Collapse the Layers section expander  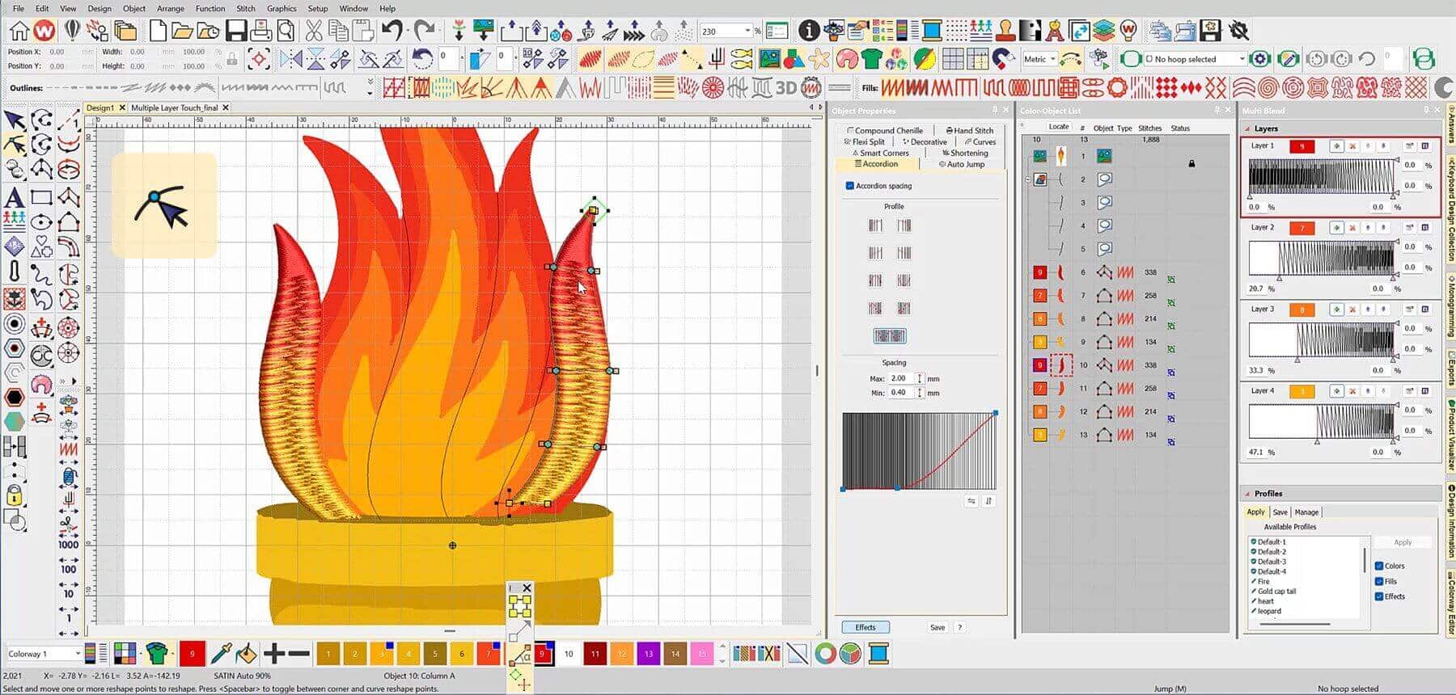(x=1246, y=128)
